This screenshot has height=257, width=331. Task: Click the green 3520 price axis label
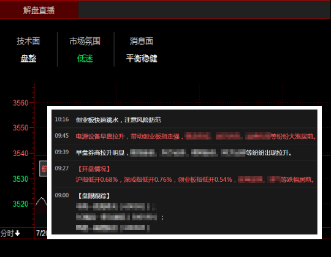point(20,204)
